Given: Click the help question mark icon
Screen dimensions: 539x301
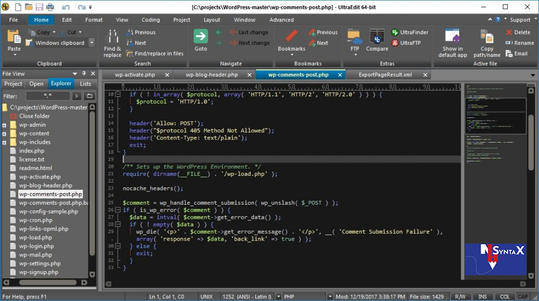Looking at the screenshot, I should 498,19.
